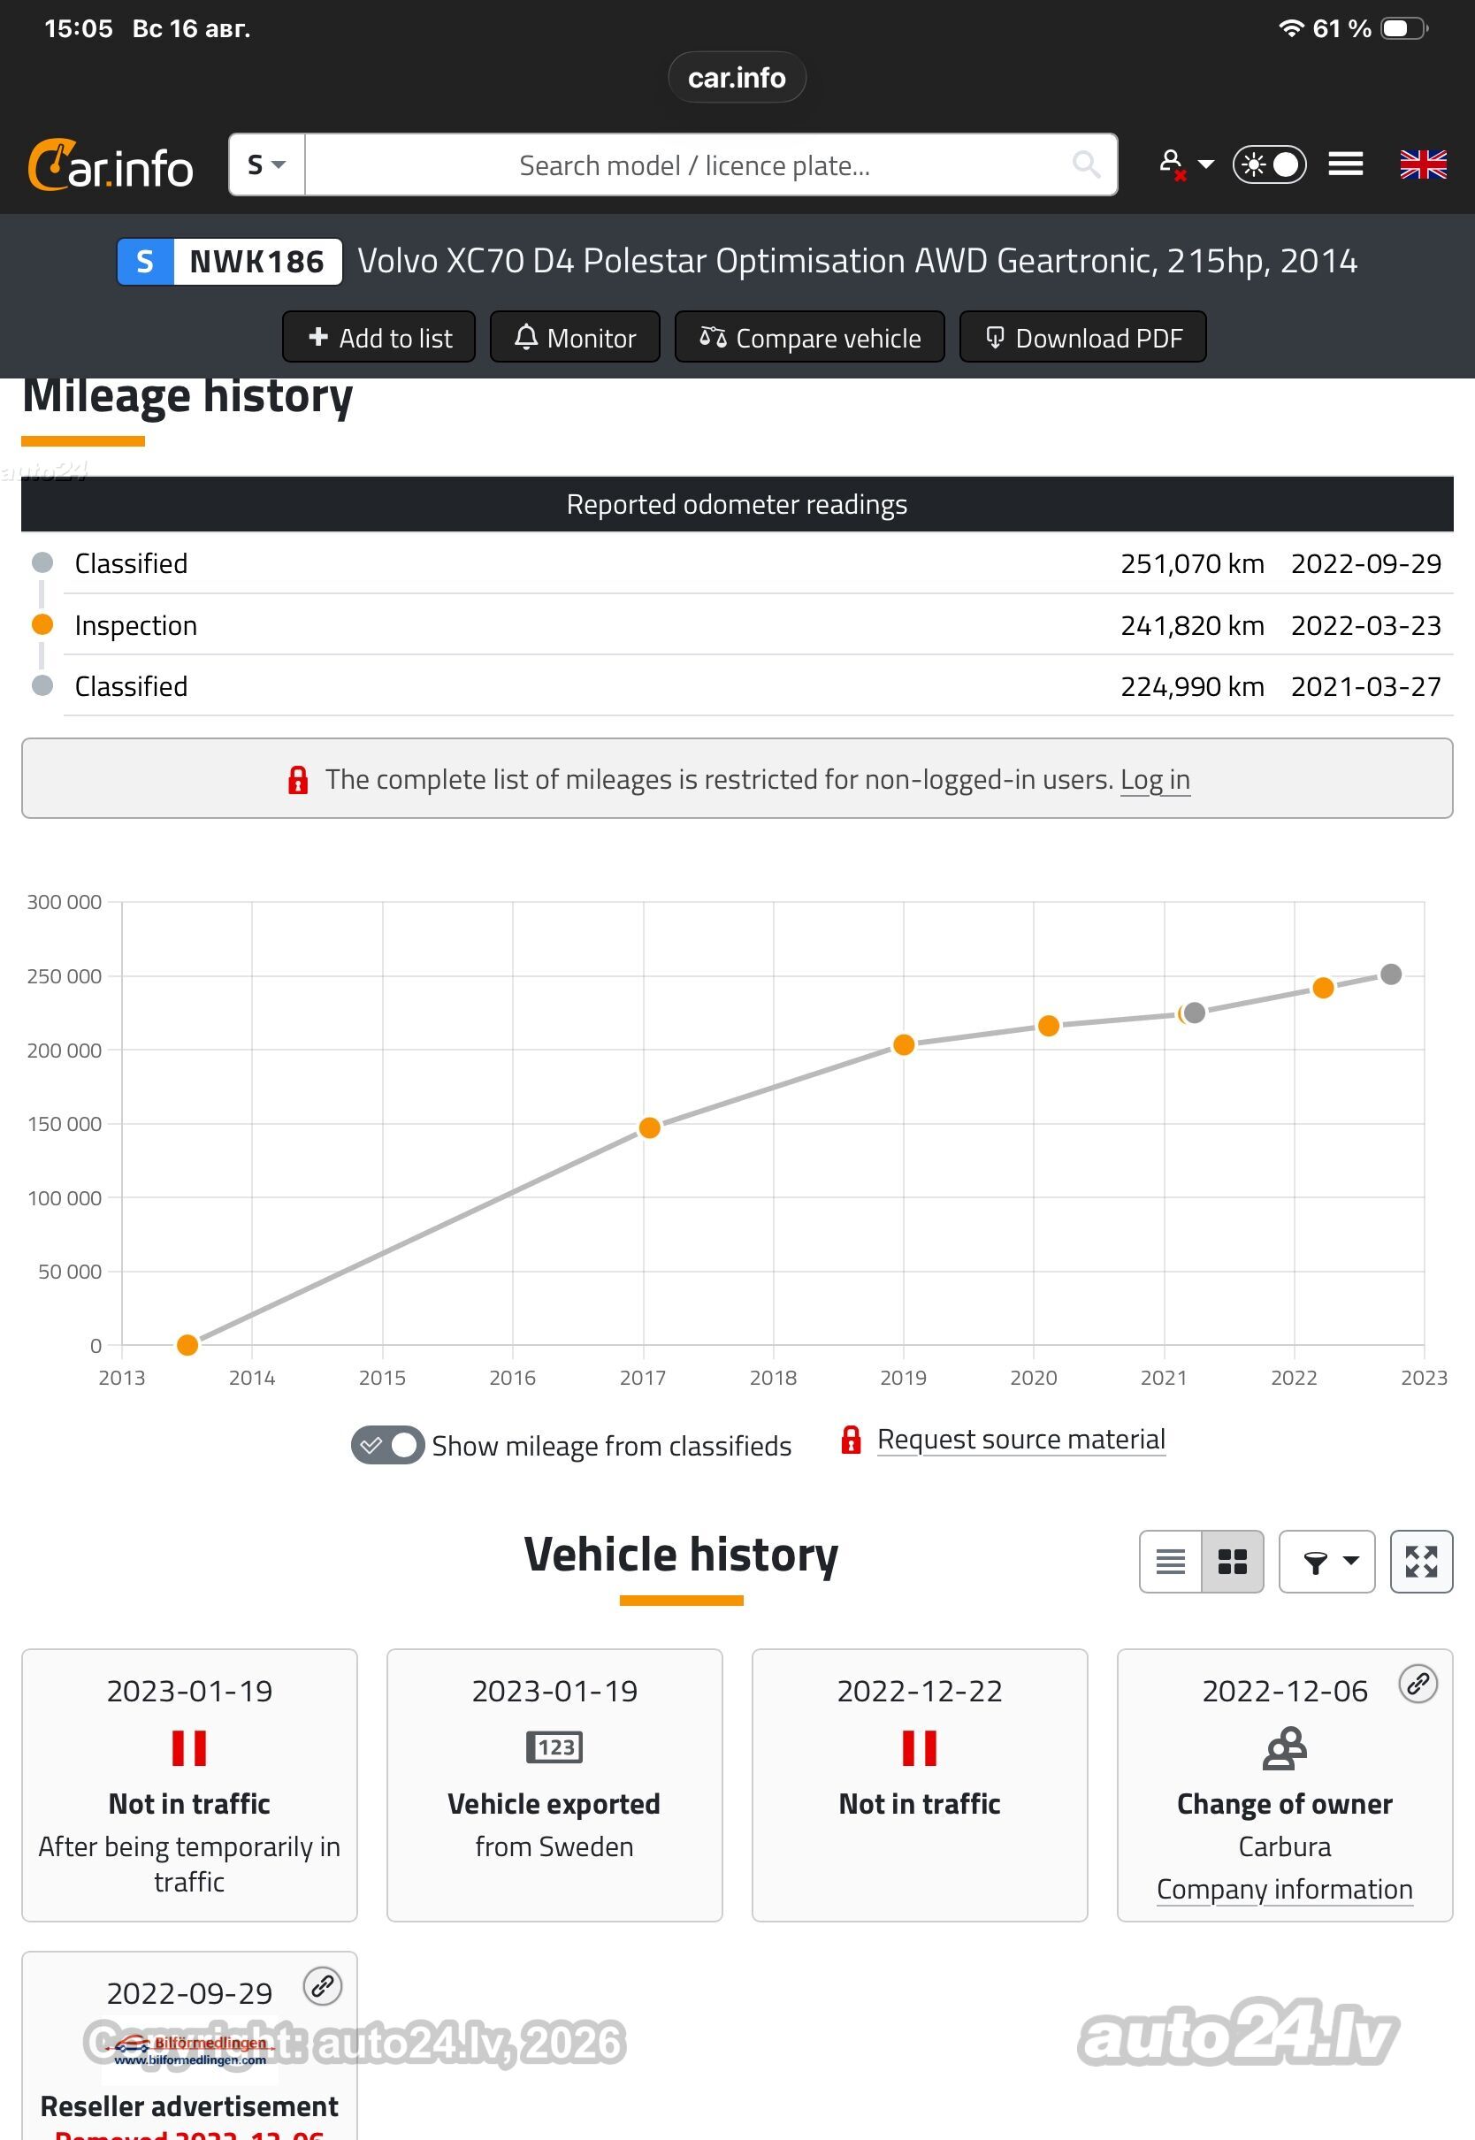Image resolution: width=1475 pixels, height=2140 pixels.
Task: Open the user account dropdown
Action: pyautogui.click(x=1186, y=164)
